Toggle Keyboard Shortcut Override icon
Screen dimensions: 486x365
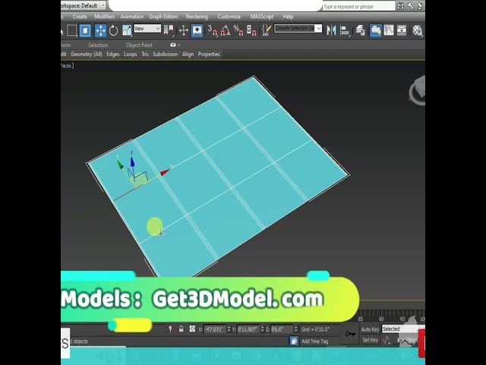click(197, 30)
